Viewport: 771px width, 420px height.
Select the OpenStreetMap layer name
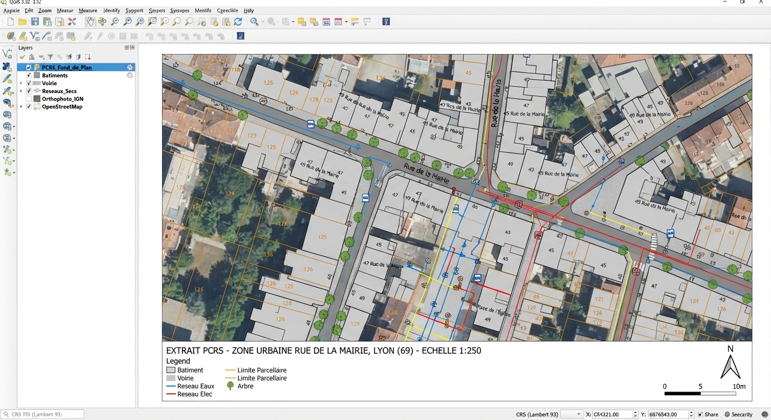(x=62, y=106)
